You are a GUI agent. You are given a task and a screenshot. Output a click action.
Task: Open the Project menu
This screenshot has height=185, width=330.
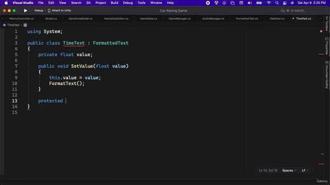(101, 3)
